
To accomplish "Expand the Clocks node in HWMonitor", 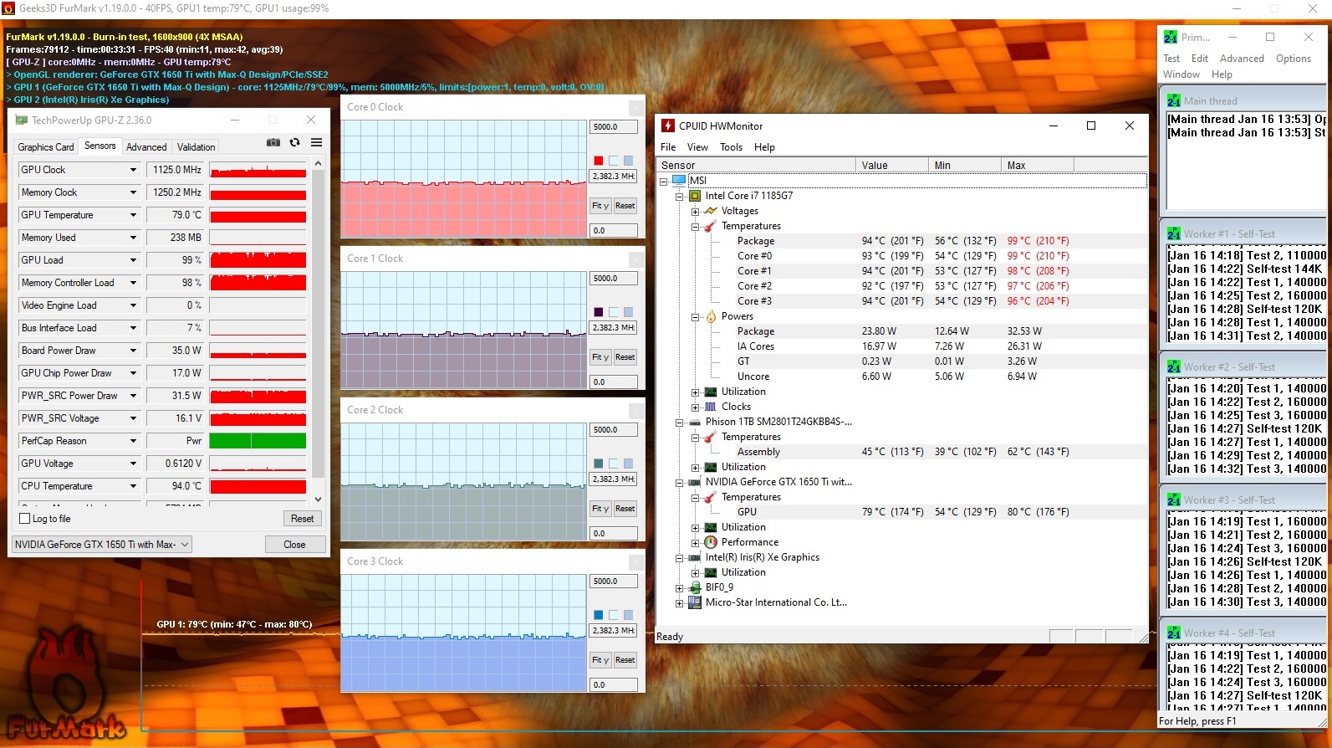I will (x=695, y=407).
